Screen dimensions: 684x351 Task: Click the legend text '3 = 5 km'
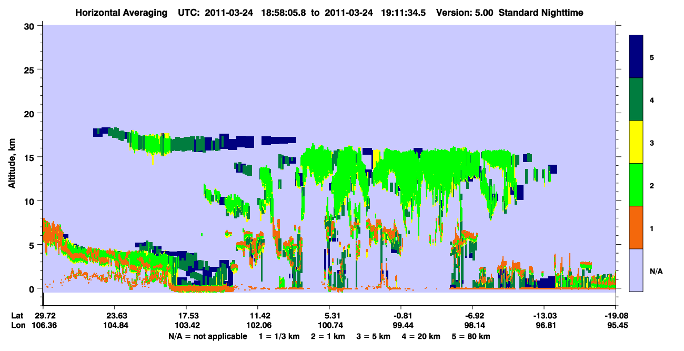(374, 336)
